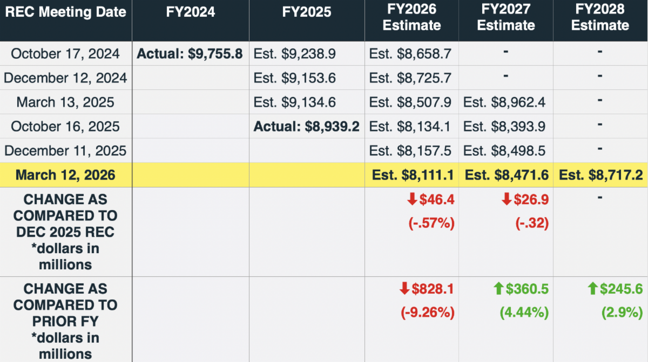Click the red down arrow beside $26.9
This screenshot has height=362, width=648.
tap(507, 200)
